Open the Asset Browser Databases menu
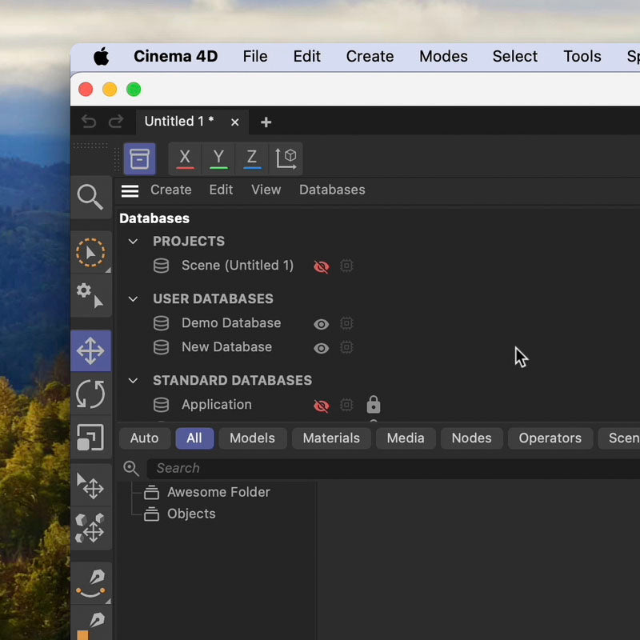This screenshot has height=640, width=640. coord(332,190)
